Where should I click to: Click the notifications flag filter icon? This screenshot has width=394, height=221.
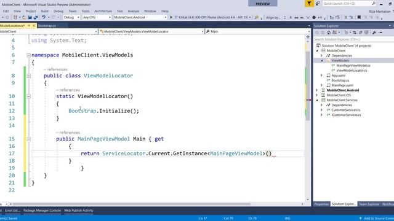(x=309, y=4)
